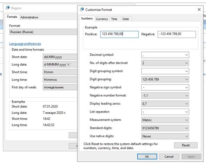Open the Administrative tab in Region window
Viewport: 206px width, 164px height.
click(29, 17)
